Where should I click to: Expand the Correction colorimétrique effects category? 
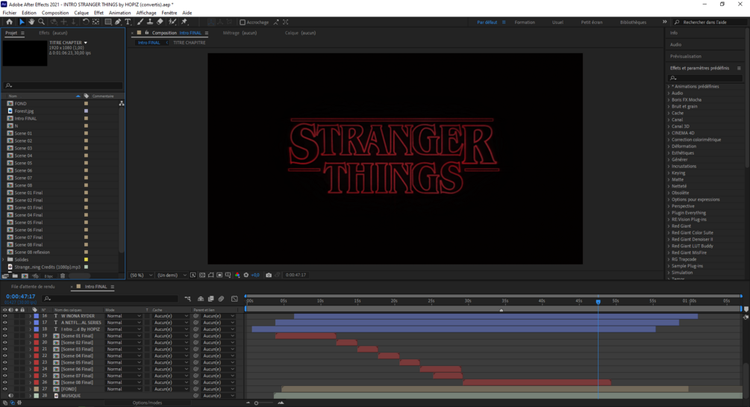click(669, 140)
